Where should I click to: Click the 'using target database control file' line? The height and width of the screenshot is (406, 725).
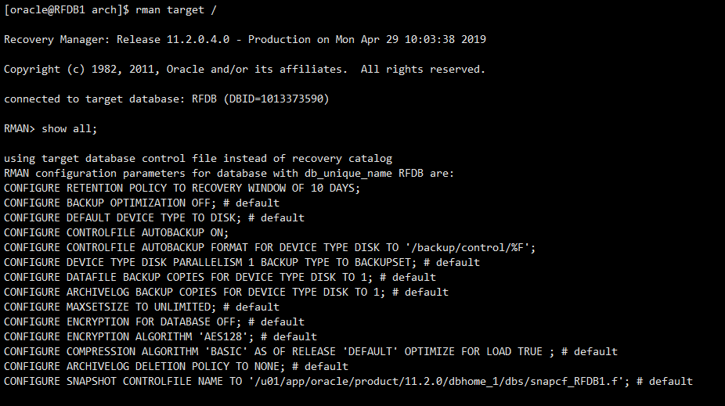(x=198, y=158)
